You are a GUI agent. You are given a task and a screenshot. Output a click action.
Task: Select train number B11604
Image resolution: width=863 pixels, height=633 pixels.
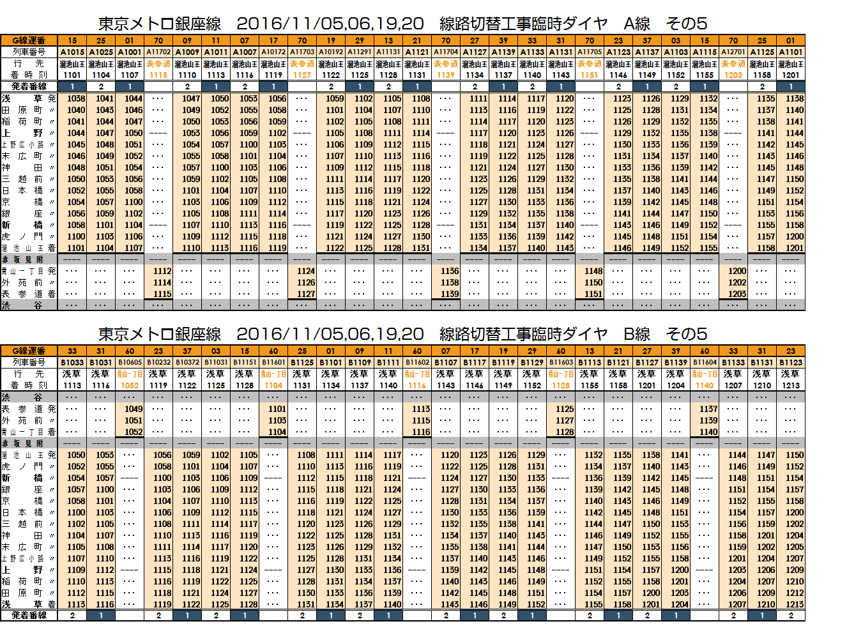(705, 362)
